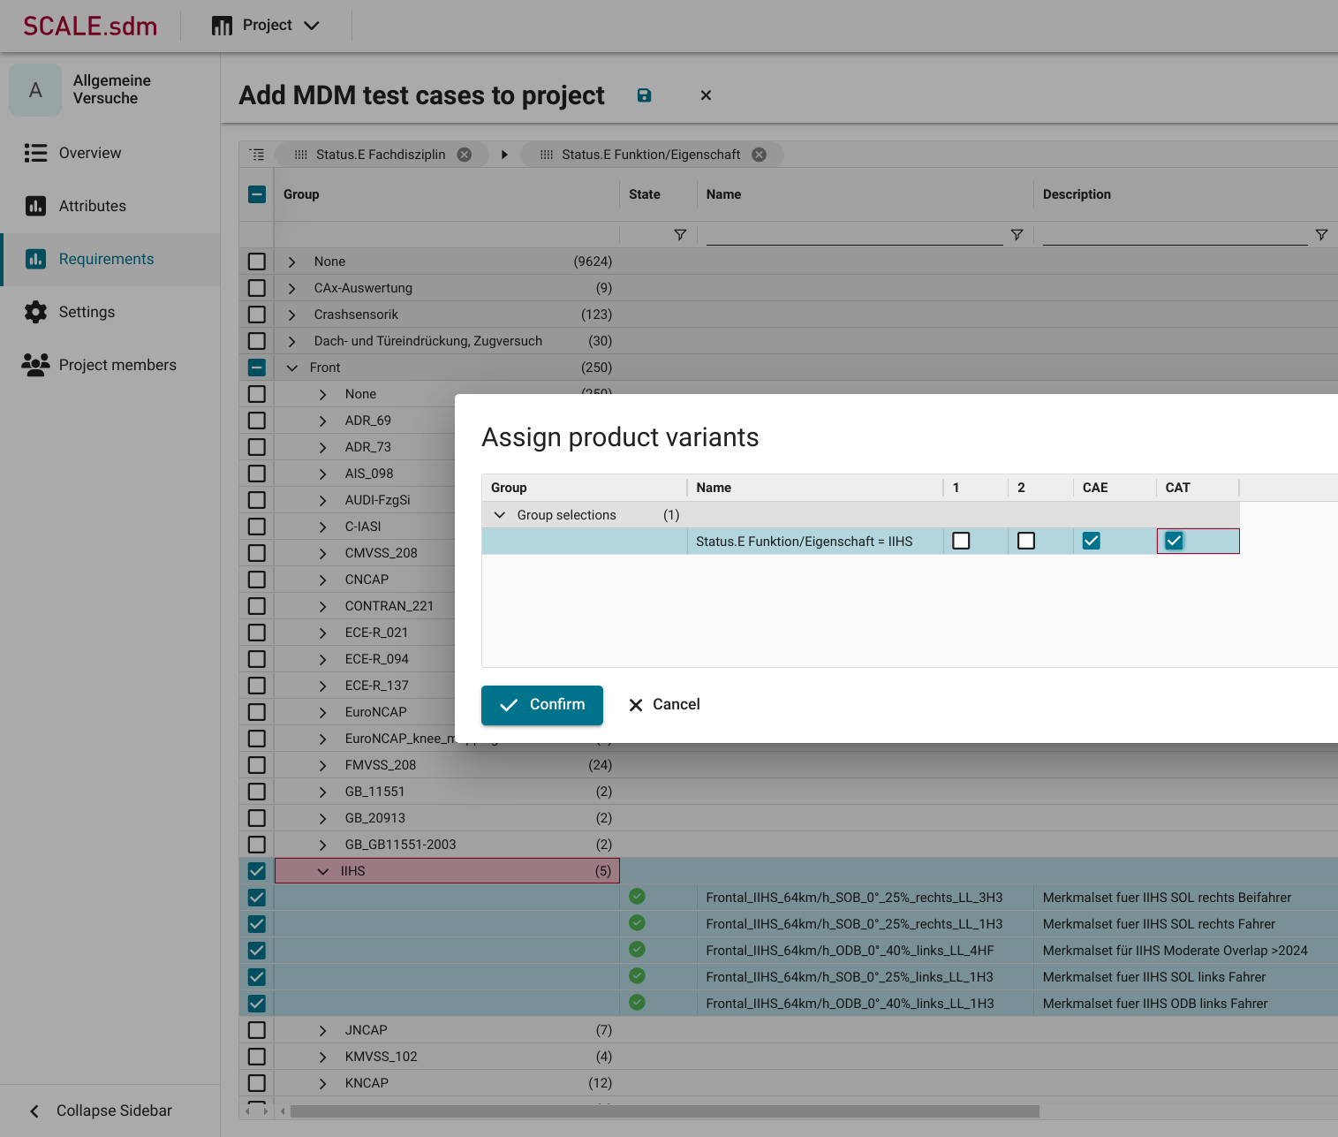The width and height of the screenshot is (1338, 1137).
Task: Click the arrow between grouping chips
Action: (504, 155)
